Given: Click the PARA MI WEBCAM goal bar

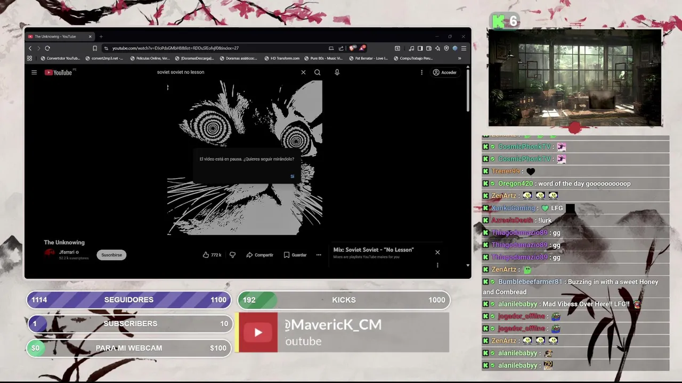Looking at the screenshot, I should [x=129, y=348].
